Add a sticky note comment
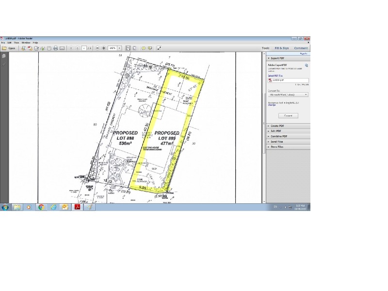 [144, 48]
